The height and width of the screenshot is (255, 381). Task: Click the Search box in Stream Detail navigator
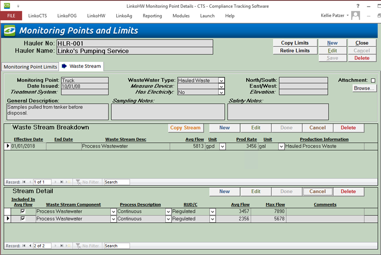(x=117, y=246)
